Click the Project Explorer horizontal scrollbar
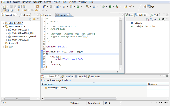Image resolution: width=170 pixels, height=106 pixels. pos(17,99)
